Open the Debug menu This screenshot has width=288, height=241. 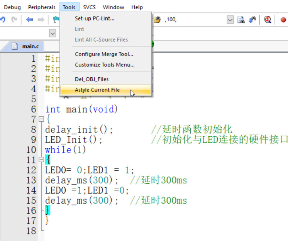[12, 7]
